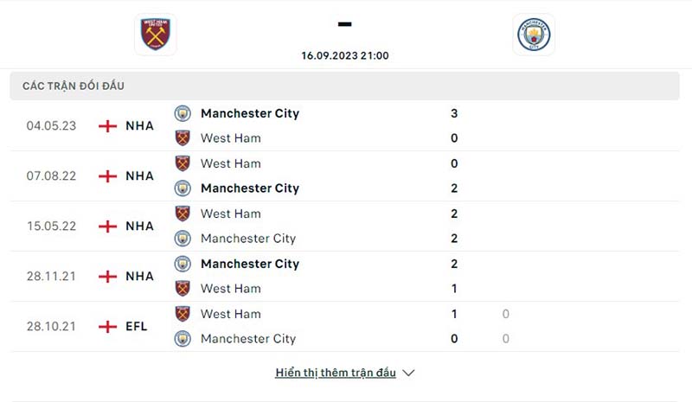
Task: Click Manchester City score 3 in 04.05.23 match
Action: pos(454,113)
